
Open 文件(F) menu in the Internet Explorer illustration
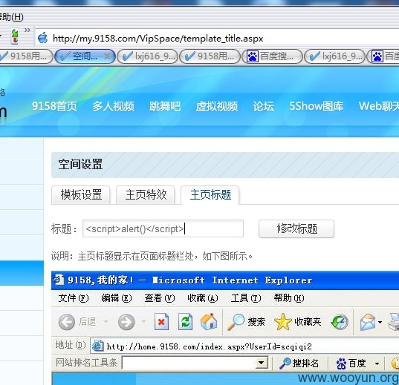click(x=74, y=298)
